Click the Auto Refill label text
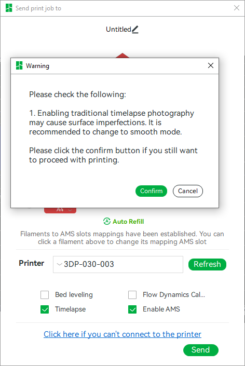The height and width of the screenshot is (366, 245). point(128,222)
